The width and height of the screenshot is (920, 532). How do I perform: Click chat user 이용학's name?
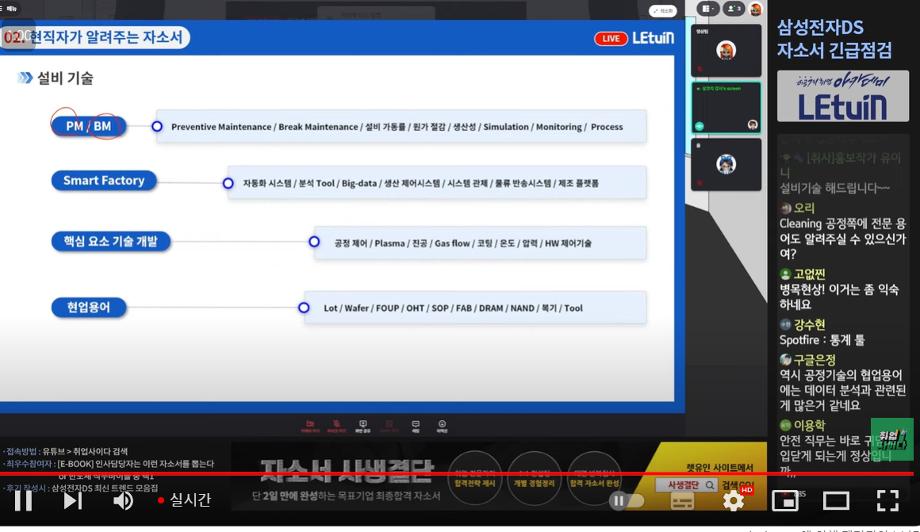click(809, 425)
